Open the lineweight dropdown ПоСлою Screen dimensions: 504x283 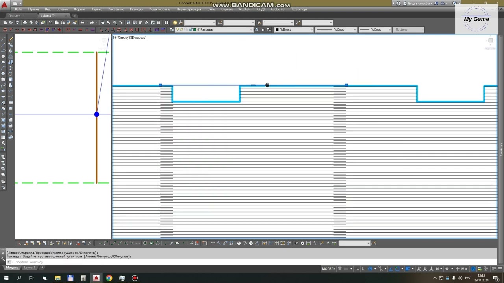(375, 29)
